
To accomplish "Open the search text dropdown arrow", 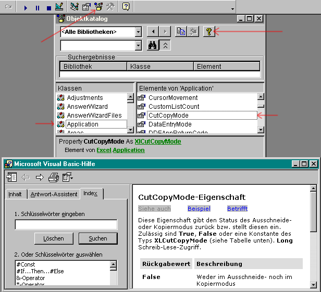I will click(x=139, y=45).
